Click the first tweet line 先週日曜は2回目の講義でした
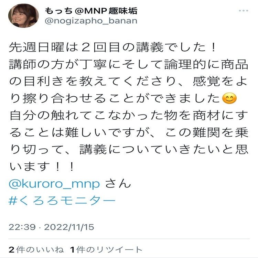 pos(112,47)
